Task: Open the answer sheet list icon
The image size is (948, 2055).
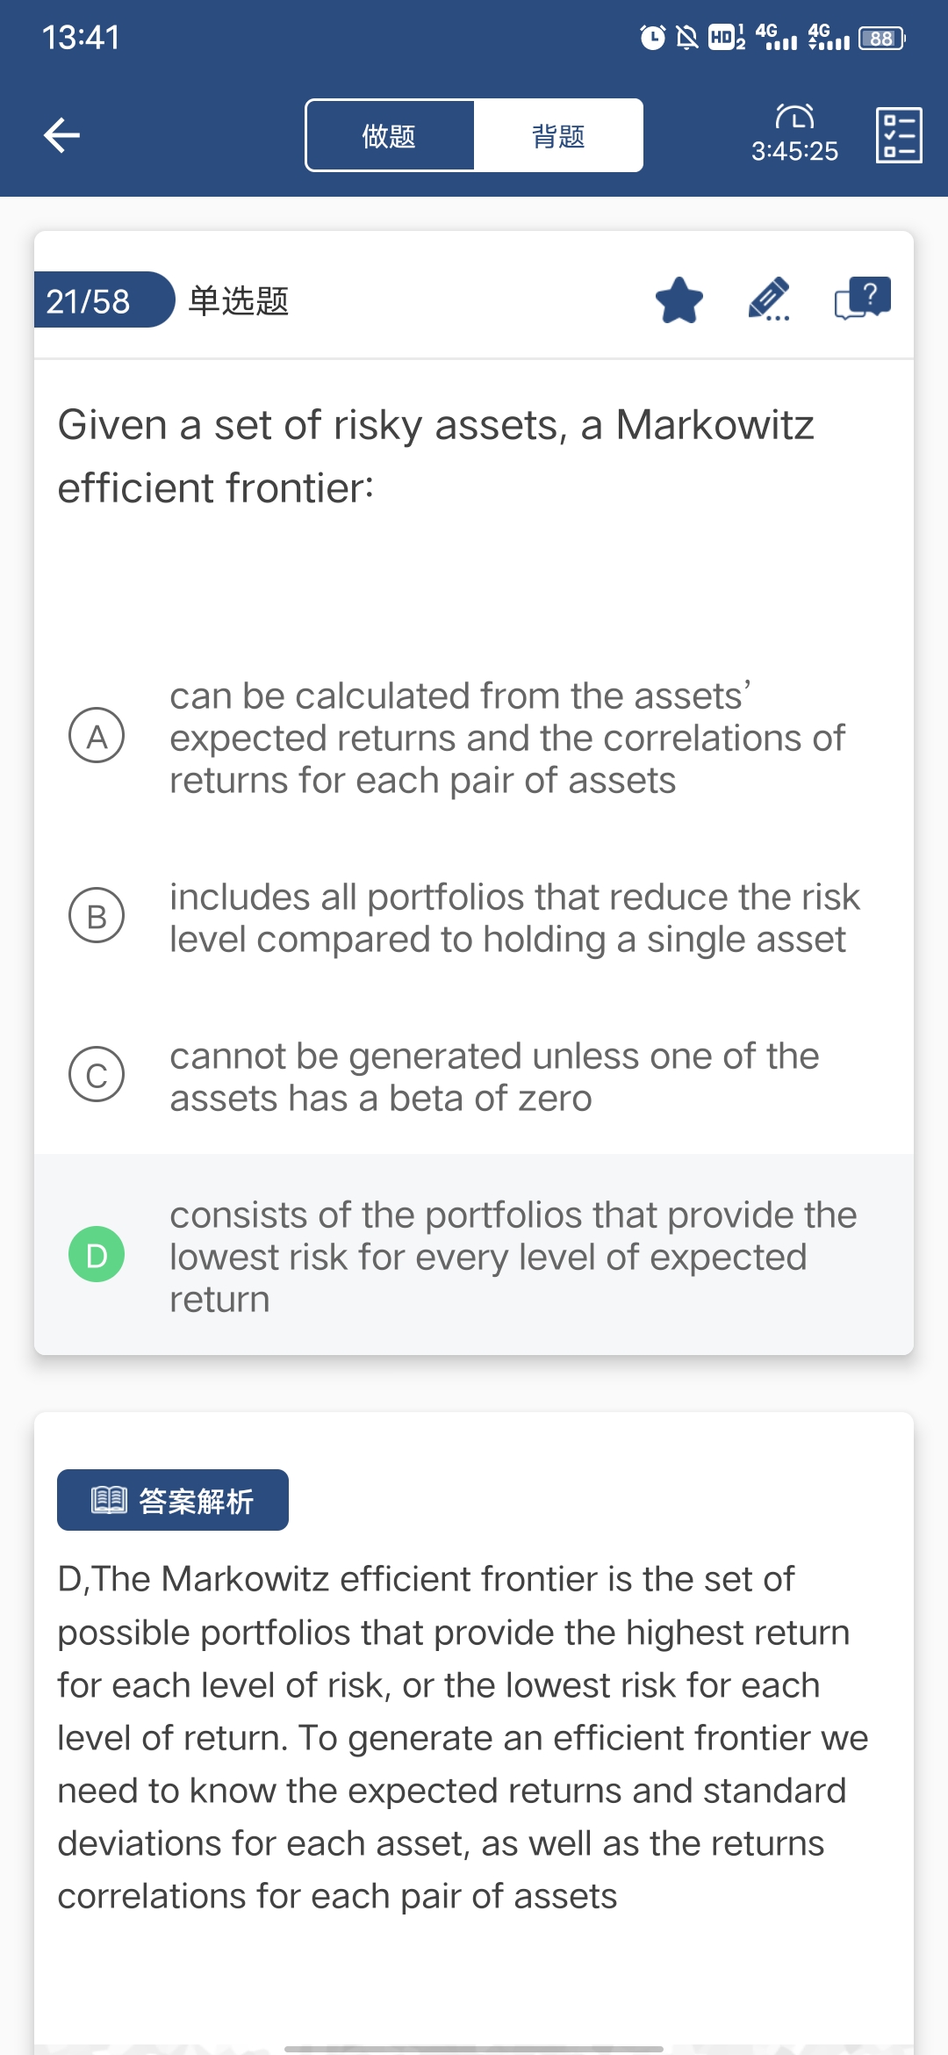Action: (899, 135)
